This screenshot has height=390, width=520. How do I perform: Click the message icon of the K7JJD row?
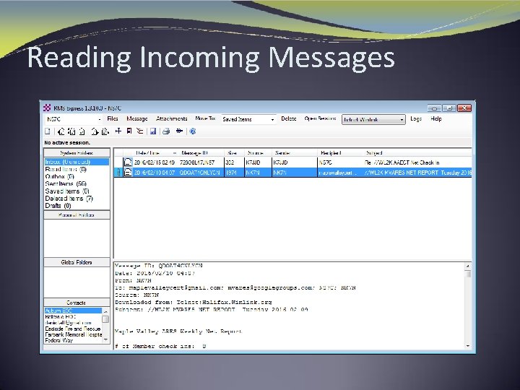(x=128, y=162)
